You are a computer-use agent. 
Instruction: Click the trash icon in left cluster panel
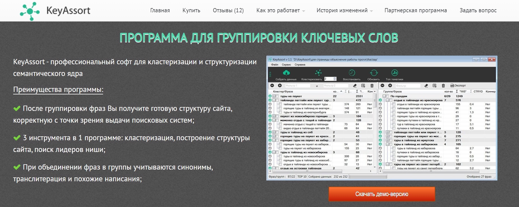pos(372,85)
